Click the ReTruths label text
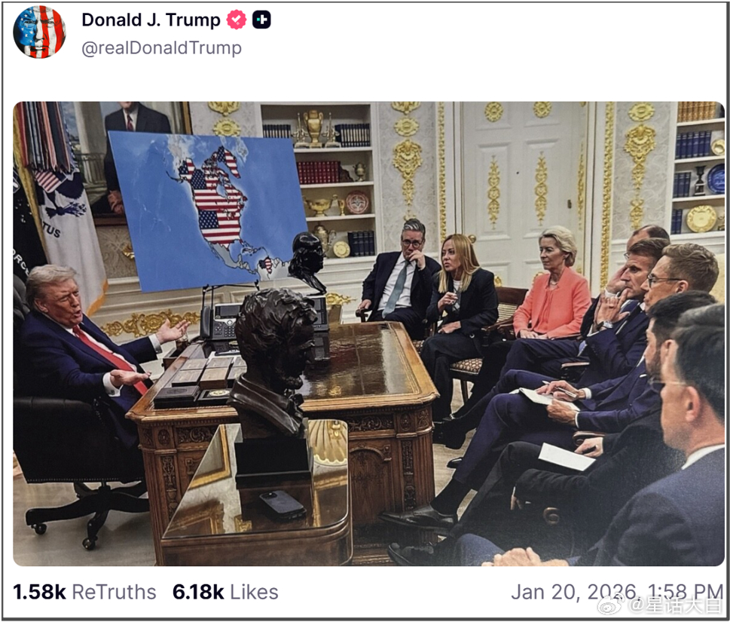 114,592
